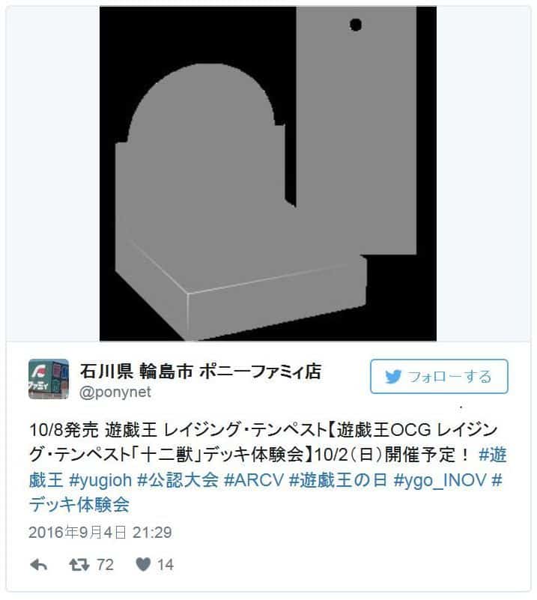Open the #yugioh hashtag

tap(100, 480)
